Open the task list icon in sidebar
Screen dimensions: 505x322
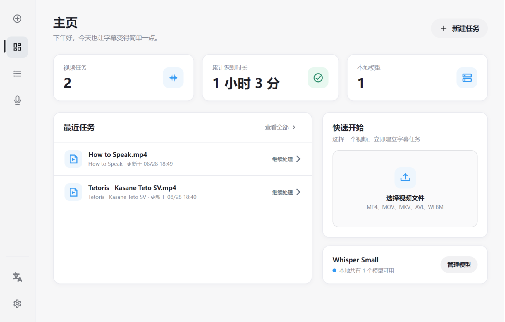click(x=17, y=74)
